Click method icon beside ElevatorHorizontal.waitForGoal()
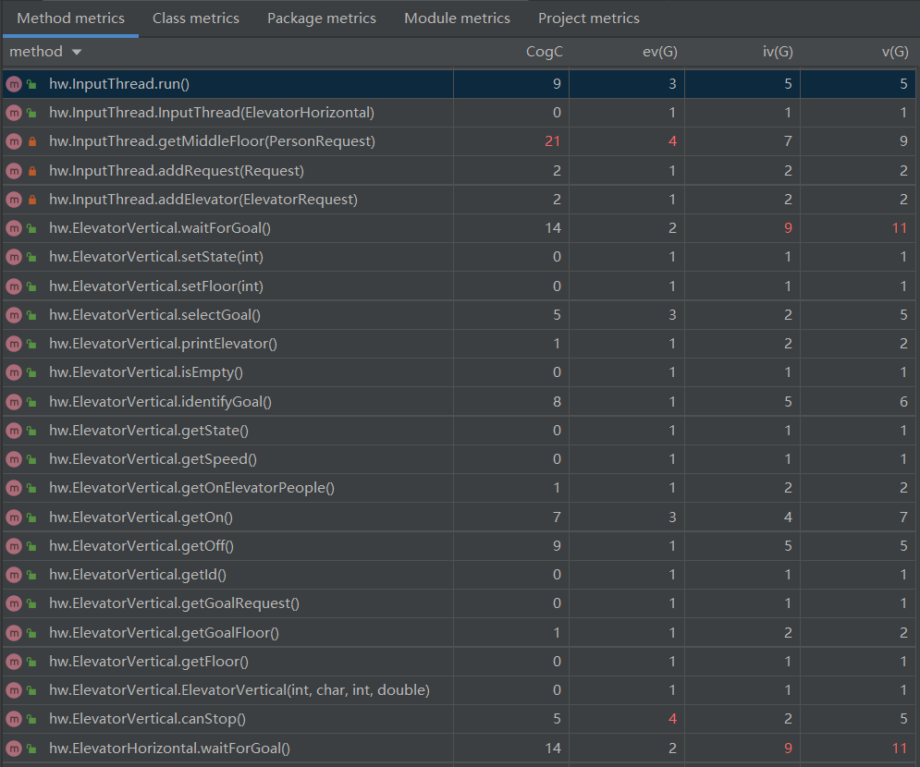 coord(13,748)
